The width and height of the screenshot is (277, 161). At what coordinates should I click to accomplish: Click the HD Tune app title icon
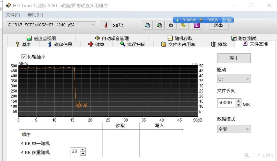8,5
